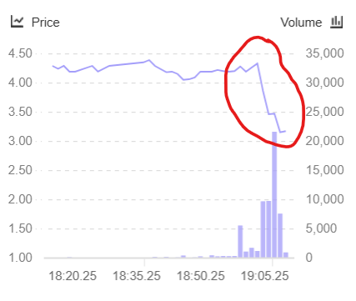This screenshot has width=356, height=301.
Task: Toggle the Price legend label
Action: pos(46,23)
